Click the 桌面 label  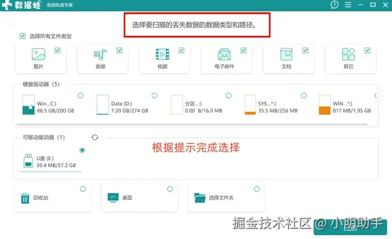tap(127, 198)
